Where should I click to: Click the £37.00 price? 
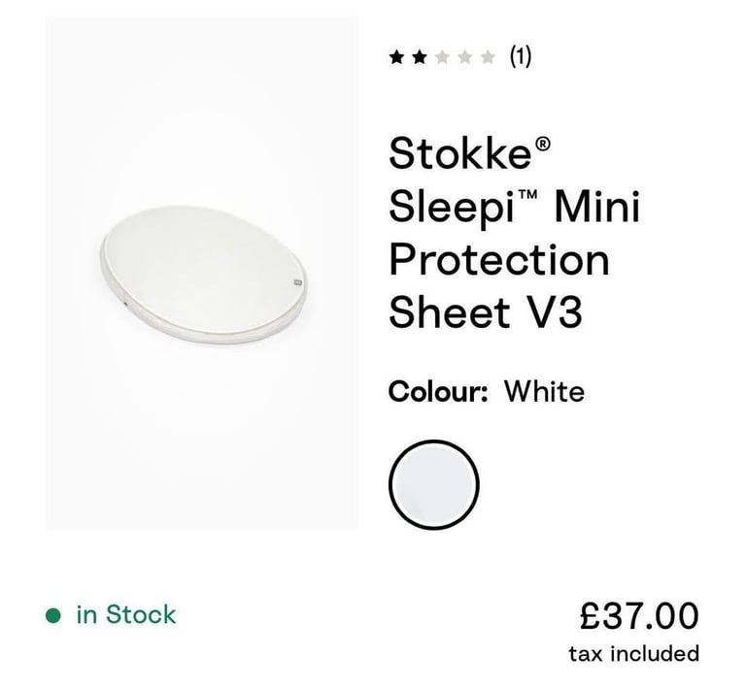639,616
